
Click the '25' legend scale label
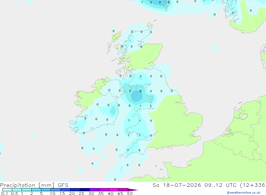(x=82, y=193)
